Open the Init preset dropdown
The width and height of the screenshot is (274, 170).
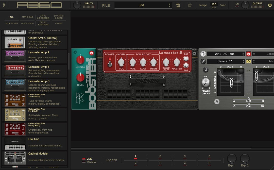click(x=143, y=5)
